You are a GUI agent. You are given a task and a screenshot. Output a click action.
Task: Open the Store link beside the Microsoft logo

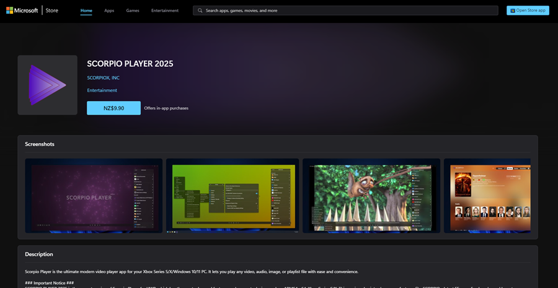51,11
